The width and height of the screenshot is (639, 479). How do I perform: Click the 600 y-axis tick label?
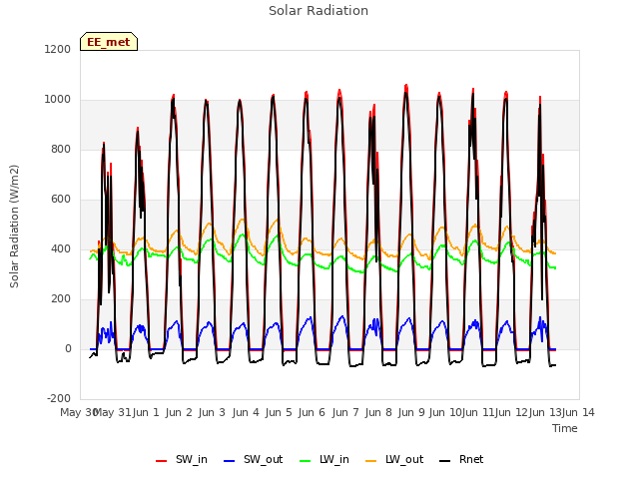click(61, 200)
